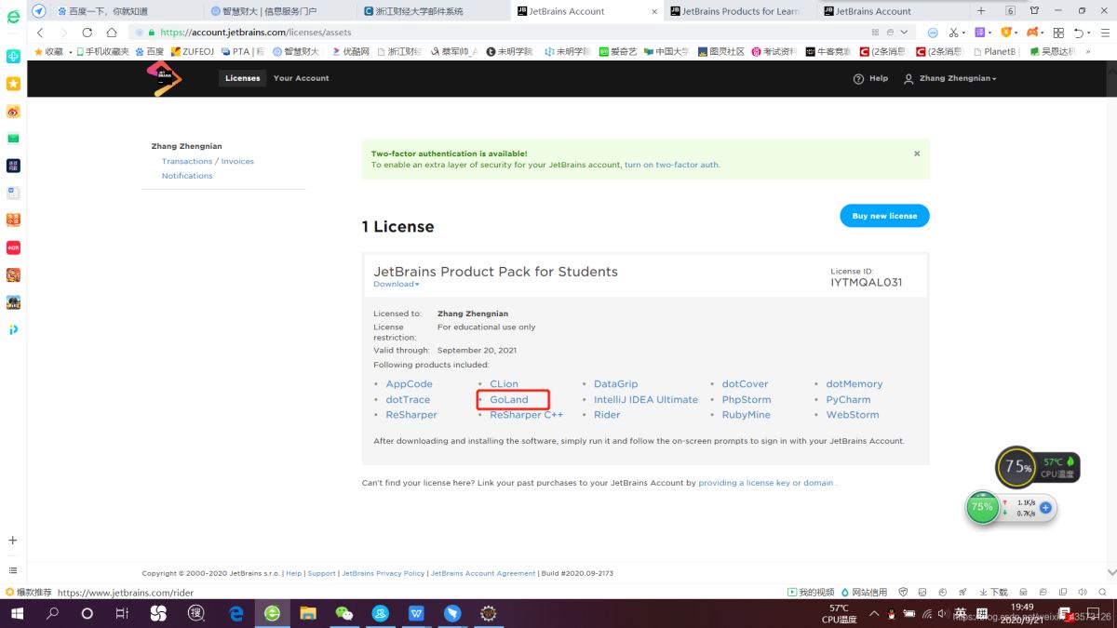Switch input method language with 英 indicator
The width and height of the screenshot is (1117, 628).
coord(962,614)
